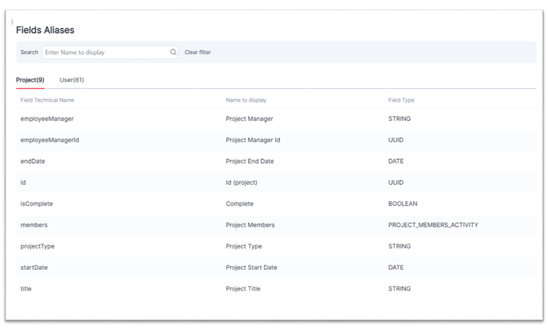This screenshot has width=548, height=333.
Task: Select the Project(9) tab
Action: (30, 80)
